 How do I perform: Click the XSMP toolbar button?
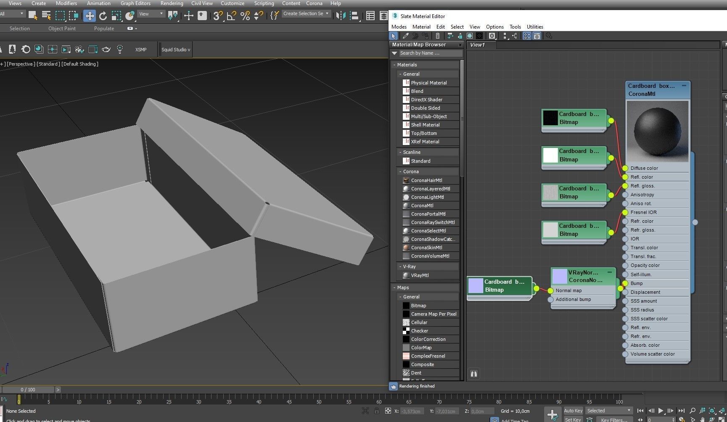(x=141, y=50)
